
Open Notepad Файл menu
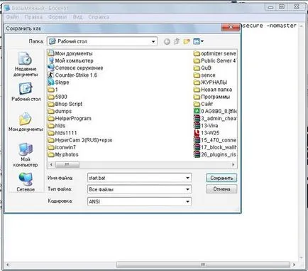12,17
